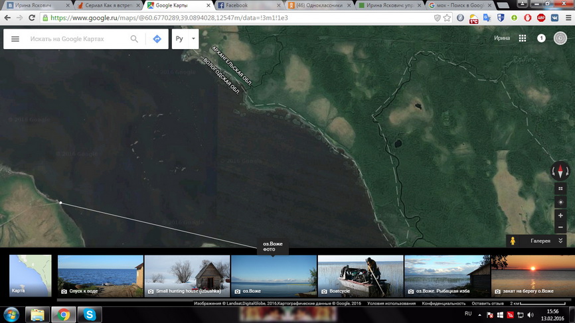Viewport: 575px width, 323px height.
Task: Go forward in browser history
Action: 19,18
